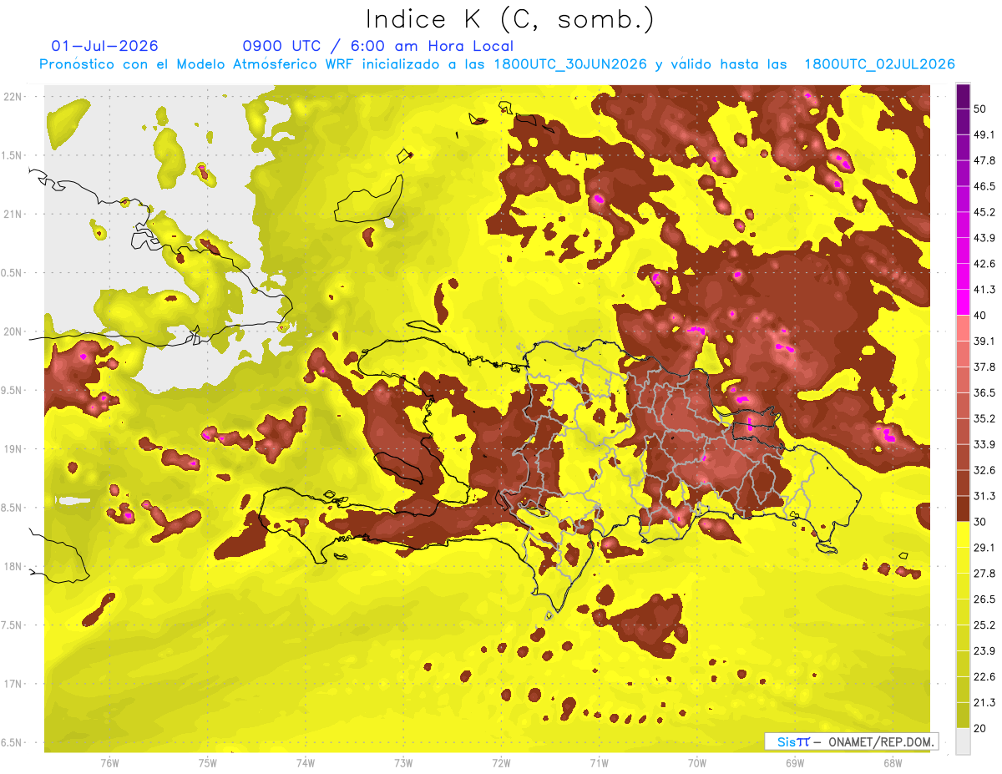Click the gray below-20 swatch on the colorbar
The width and height of the screenshot is (1002, 774).
click(963, 741)
